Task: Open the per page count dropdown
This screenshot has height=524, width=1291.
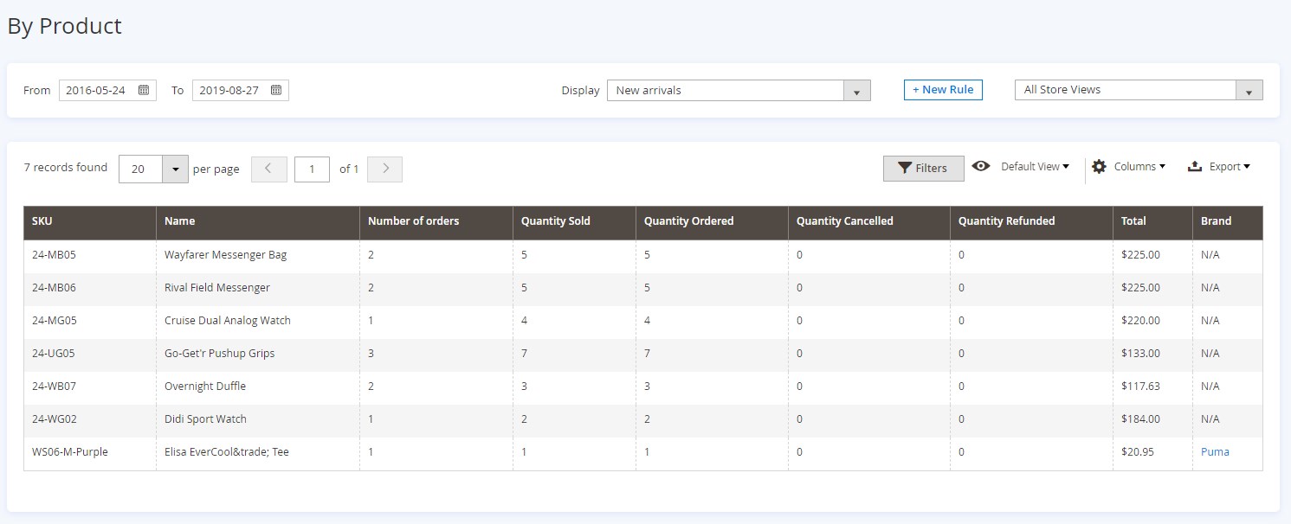Action: [x=175, y=169]
